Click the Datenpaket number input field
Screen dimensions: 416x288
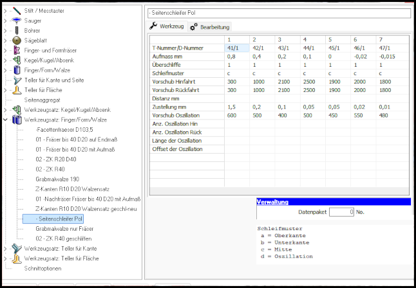341,212
